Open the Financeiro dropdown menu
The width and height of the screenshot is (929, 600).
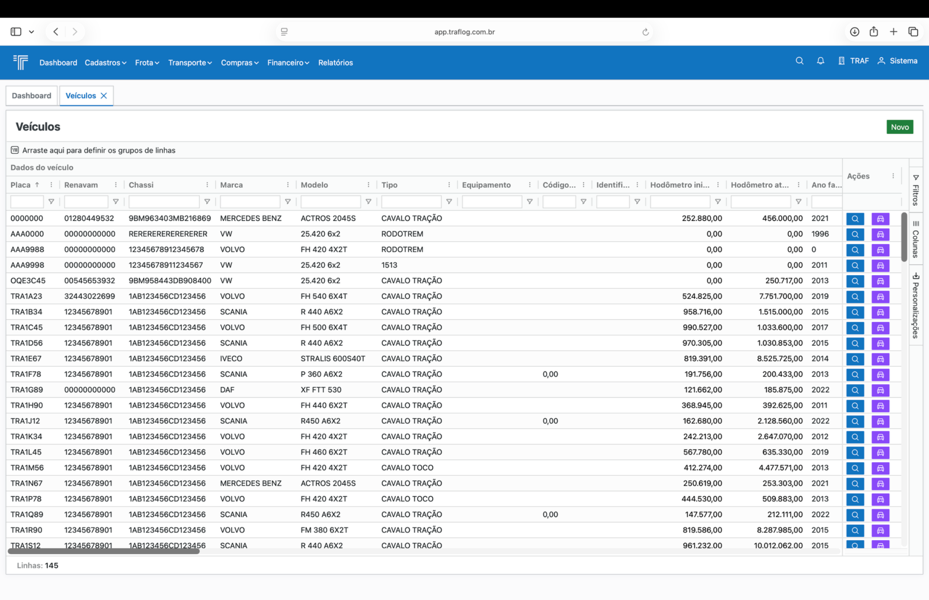[288, 63]
